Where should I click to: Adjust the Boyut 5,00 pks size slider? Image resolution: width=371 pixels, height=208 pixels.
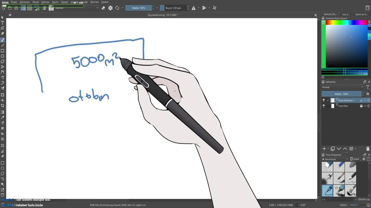pyautogui.click(x=173, y=8)
